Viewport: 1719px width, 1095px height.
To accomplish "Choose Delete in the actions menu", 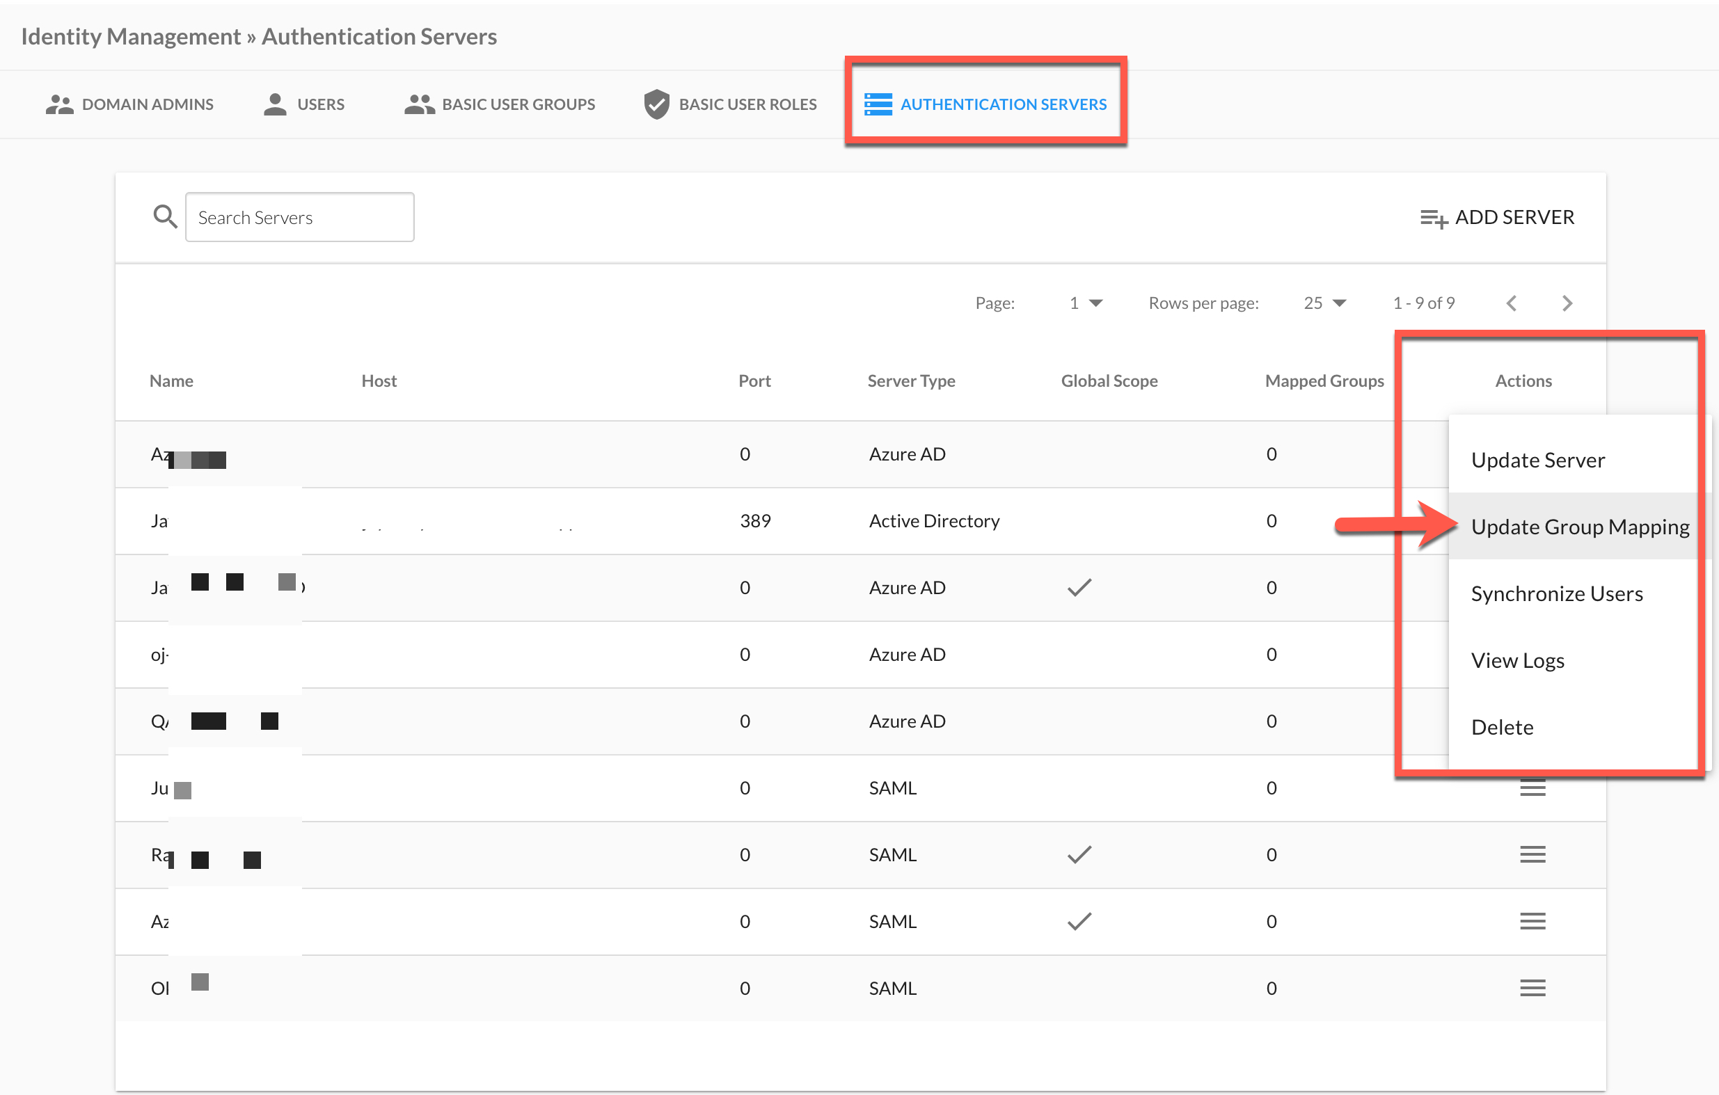I will [1502, 728].
